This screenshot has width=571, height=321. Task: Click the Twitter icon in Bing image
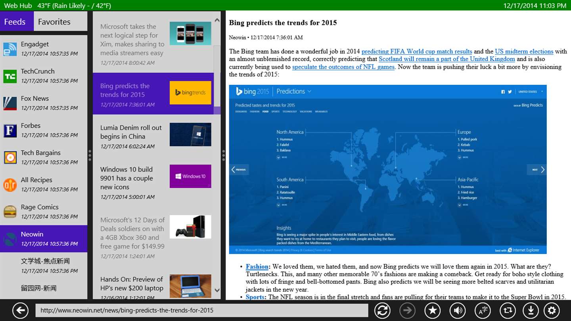pos(510,92)
